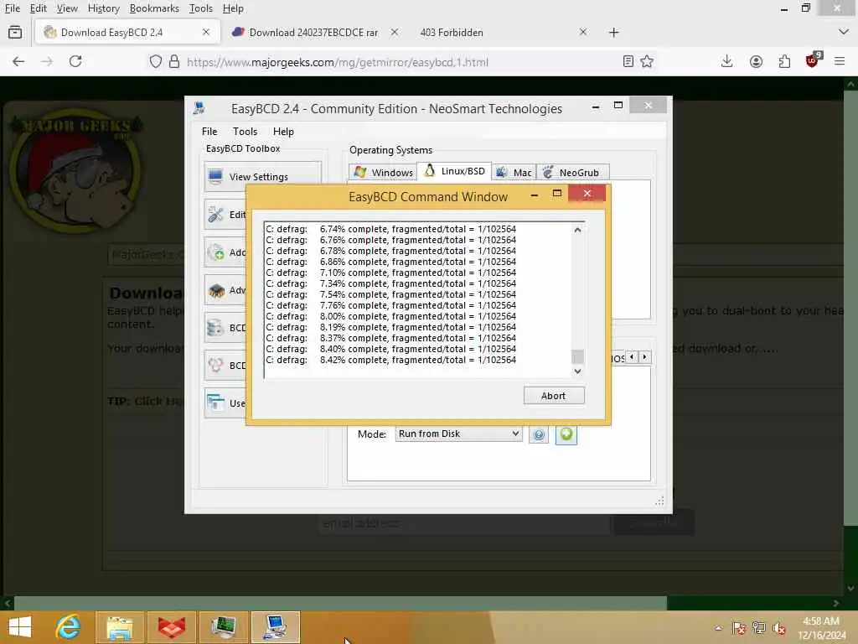Toggle reader view icon in address bar
The height and width of the screenshot is (644, 858).
click(628, 61)
